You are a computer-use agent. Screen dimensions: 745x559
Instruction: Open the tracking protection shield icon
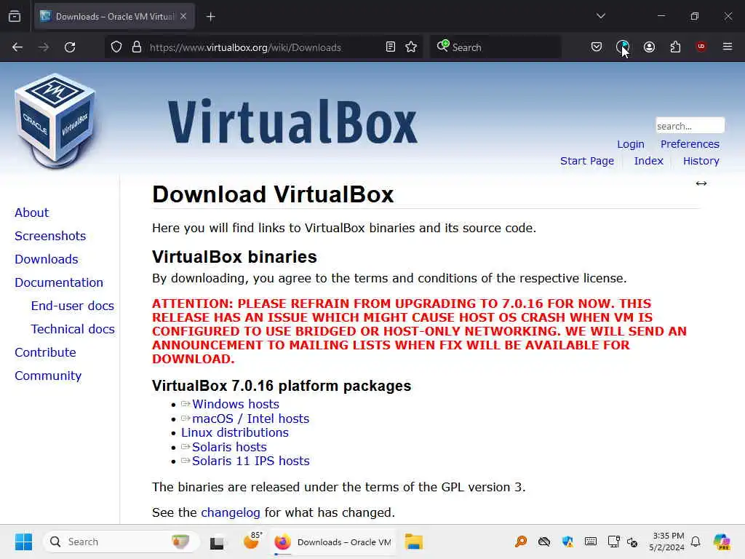[116, 47]
